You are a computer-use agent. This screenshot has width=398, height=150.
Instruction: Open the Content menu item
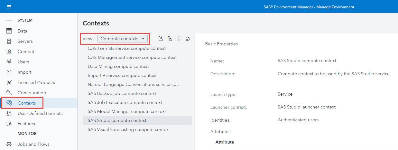[26, 52]
